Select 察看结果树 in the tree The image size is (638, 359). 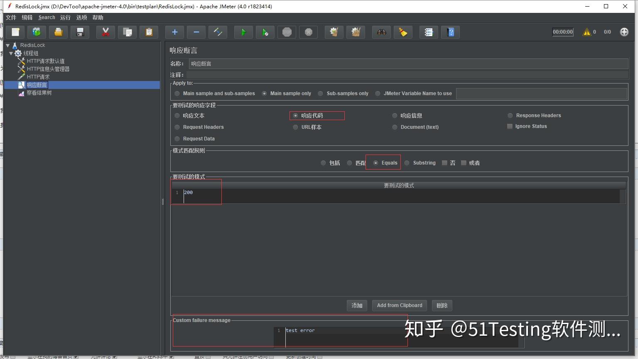tap(39, 93)
